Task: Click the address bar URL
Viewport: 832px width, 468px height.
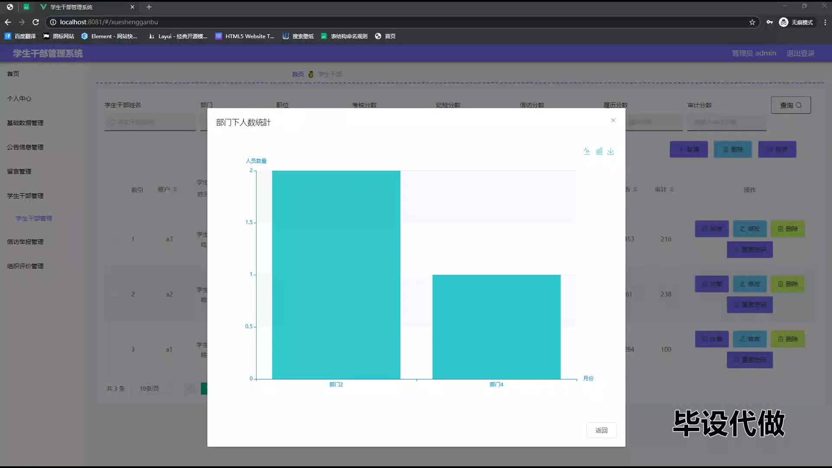Action: (108, 22)
